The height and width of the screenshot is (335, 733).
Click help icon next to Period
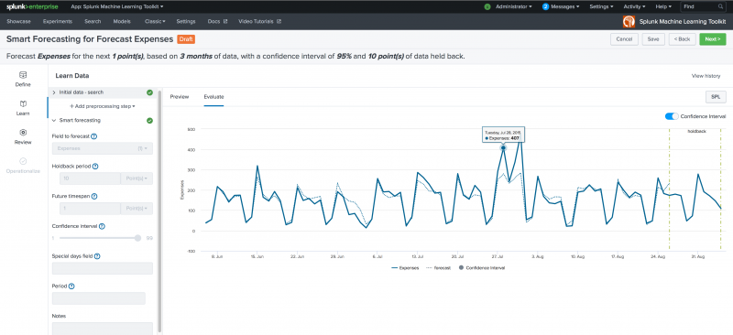tap(71, 286)
